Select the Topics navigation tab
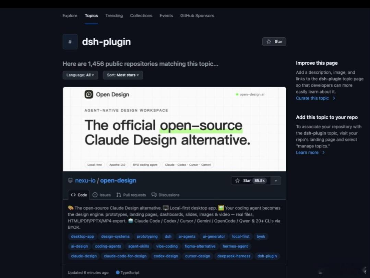This screenshot has width=370, height=278. (x=91, y=15)
